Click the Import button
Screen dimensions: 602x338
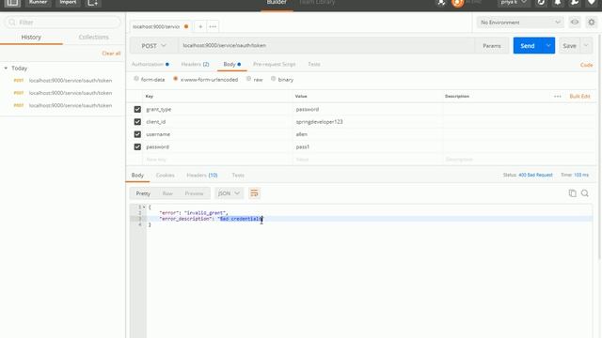[68, 2]
